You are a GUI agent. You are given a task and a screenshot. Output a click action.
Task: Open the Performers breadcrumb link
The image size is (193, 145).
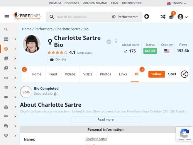pos(43,29)
